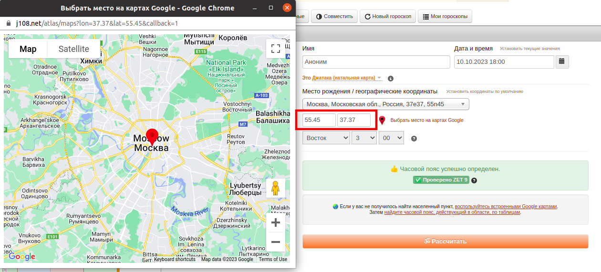Click Balashikha label on the map
This screenshot has height=272, width=601.
273,117
